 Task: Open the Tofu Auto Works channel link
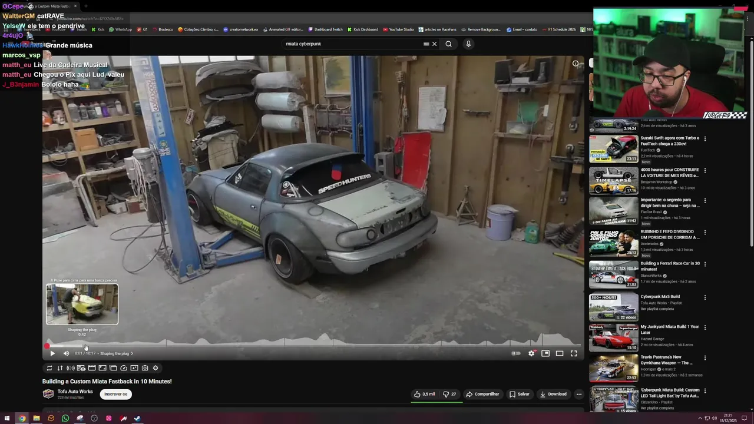(75, 392)
